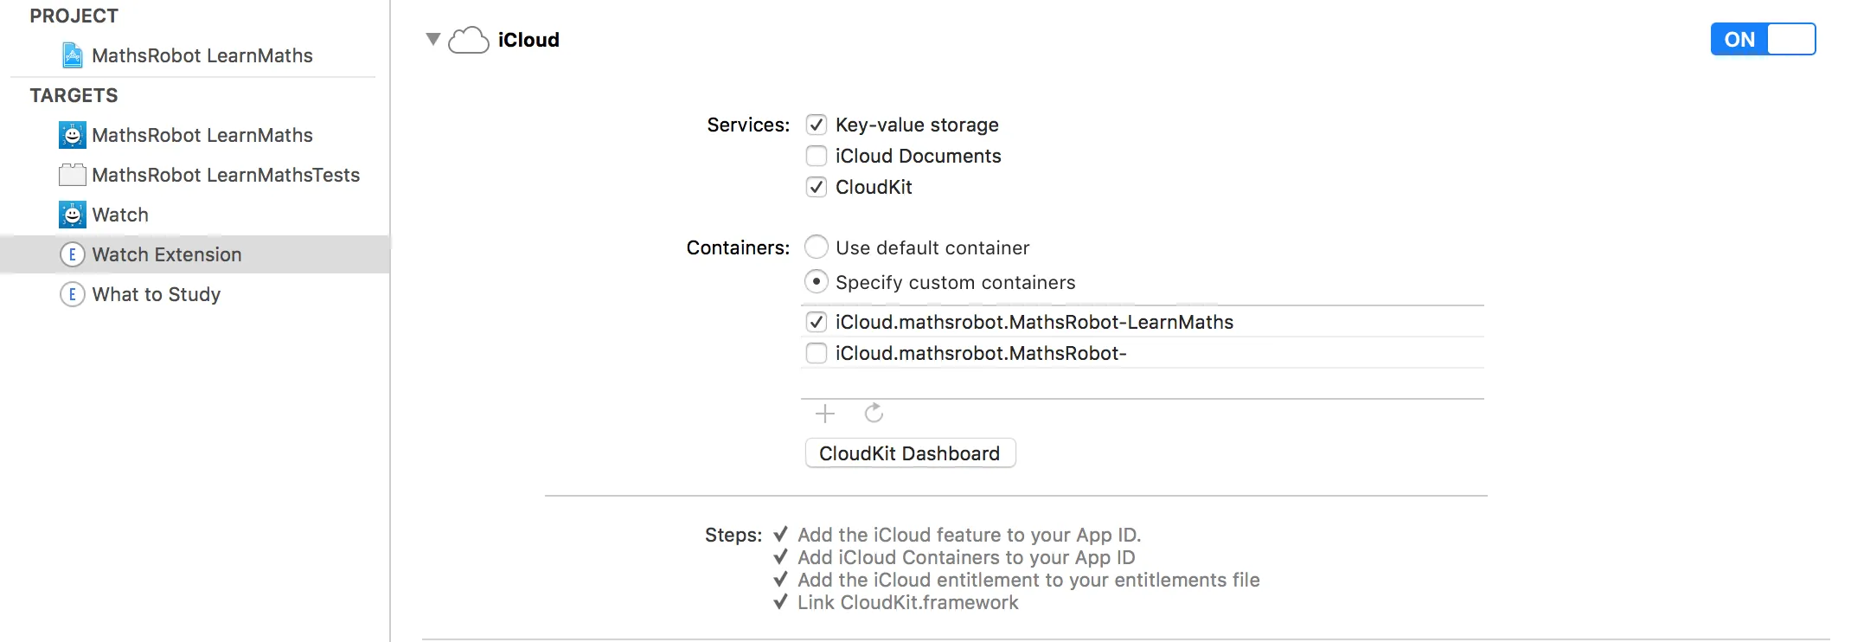Click the plus icon to add container

tap(825, 414)
